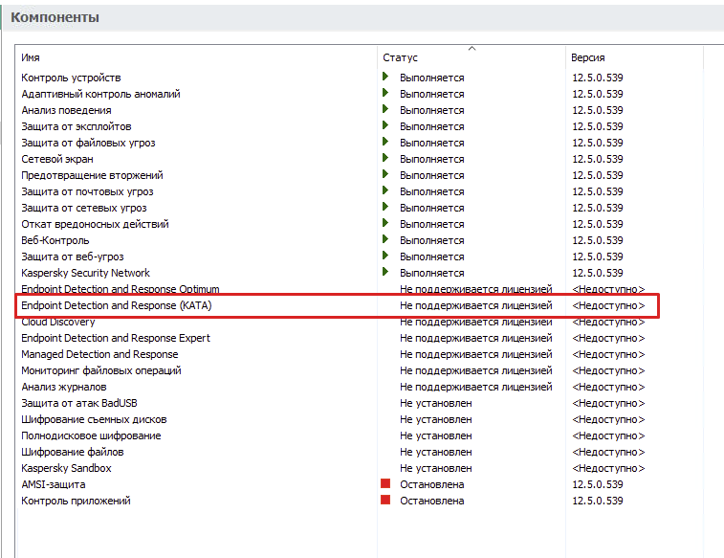Click the green running icon for Анализ поведения
This screenshot has width=724, height=558.
[385, 109]
